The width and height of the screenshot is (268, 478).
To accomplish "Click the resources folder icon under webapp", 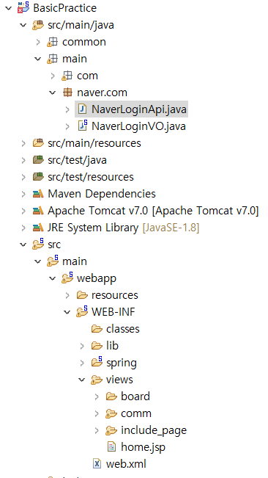I will point(82,295).
